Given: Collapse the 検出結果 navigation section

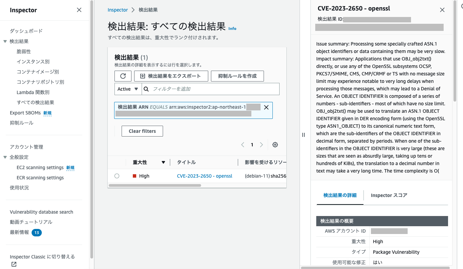Looking at the screenshot, I should [x=5, y=41].
